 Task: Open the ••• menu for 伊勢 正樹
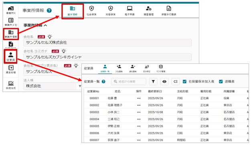click(x=139, y=126)
